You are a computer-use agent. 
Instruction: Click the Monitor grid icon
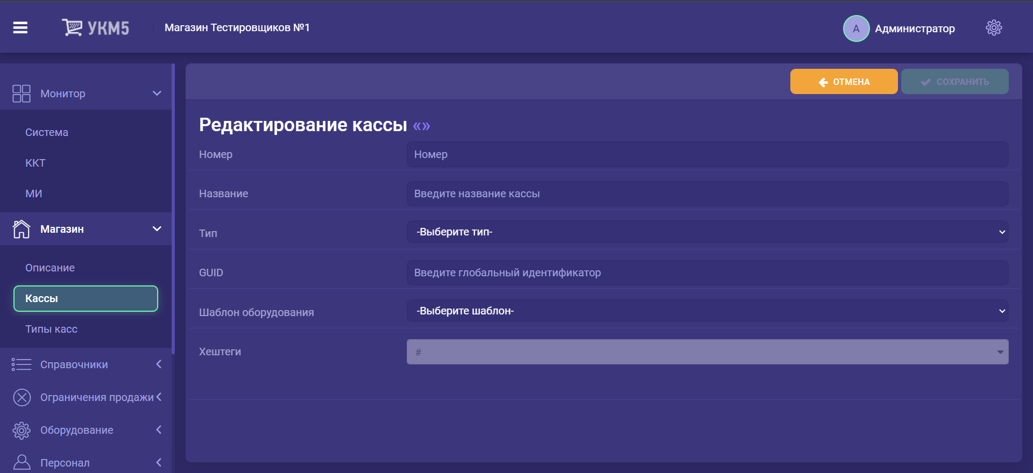[22, 94]
